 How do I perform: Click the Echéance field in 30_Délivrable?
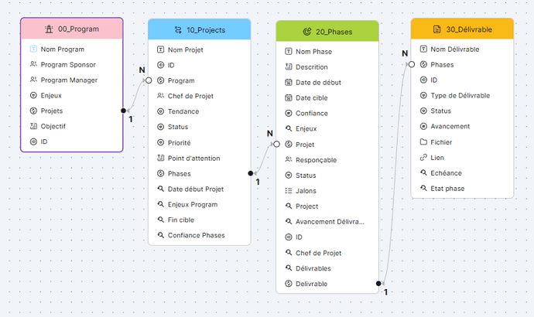tap(446, 173)
